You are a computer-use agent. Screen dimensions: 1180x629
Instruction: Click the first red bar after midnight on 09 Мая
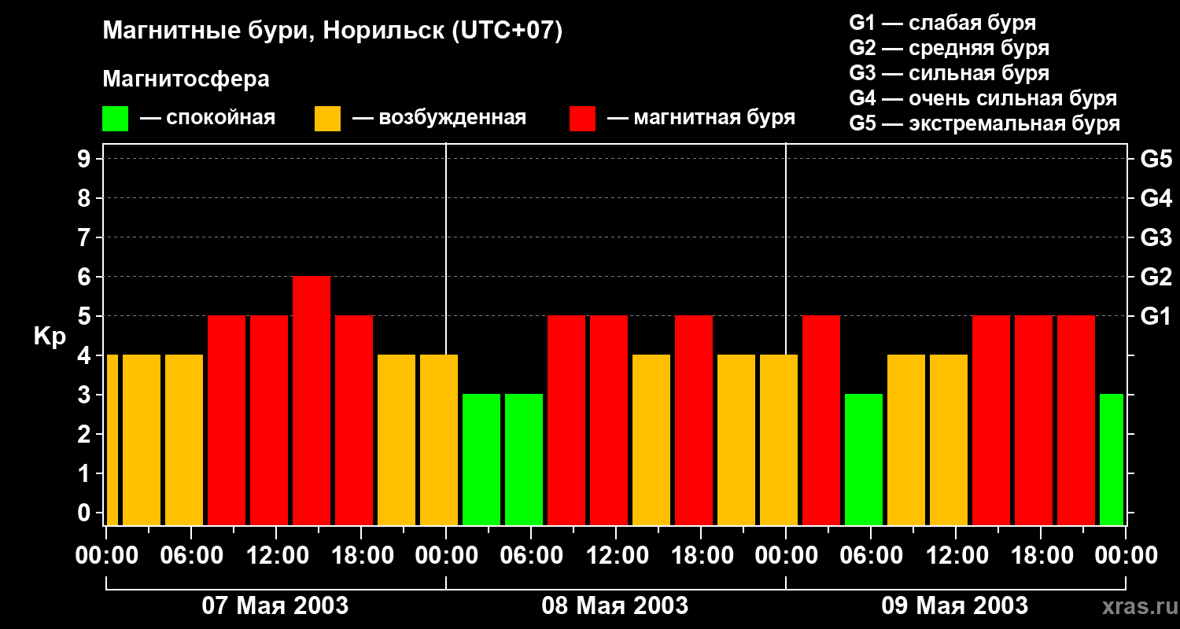pos(821,421)
